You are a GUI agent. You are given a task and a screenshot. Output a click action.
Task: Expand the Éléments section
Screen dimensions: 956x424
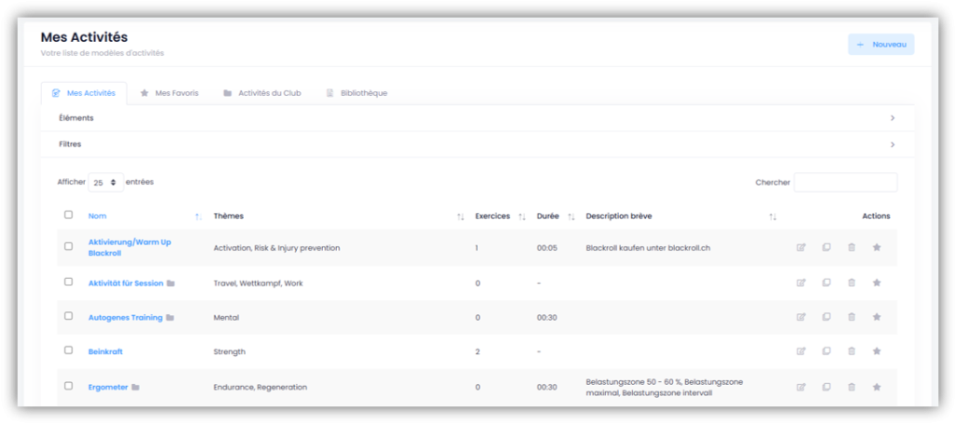(477, 118)
